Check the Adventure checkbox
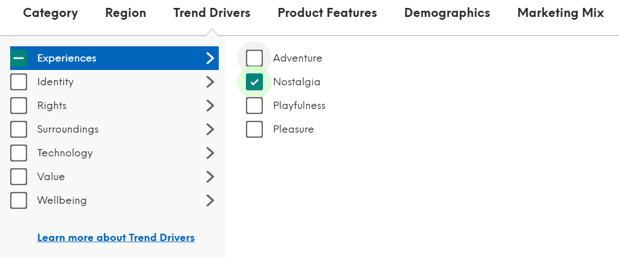Viewport: 619px width, 258px height. 254,58
